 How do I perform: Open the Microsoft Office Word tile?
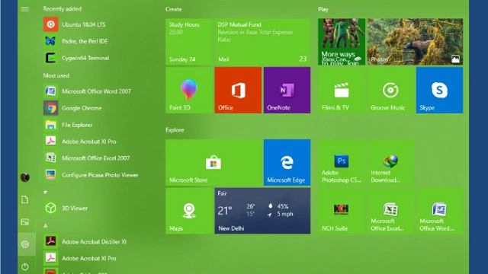click(x=439, y=211)
